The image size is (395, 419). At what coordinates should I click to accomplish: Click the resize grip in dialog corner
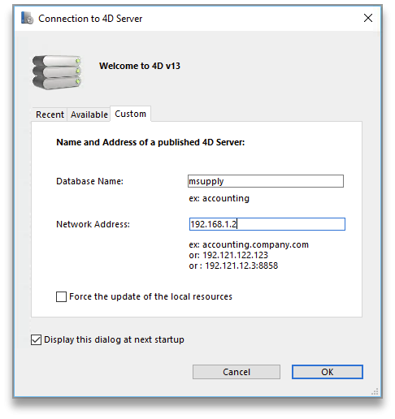coord(375,391)
